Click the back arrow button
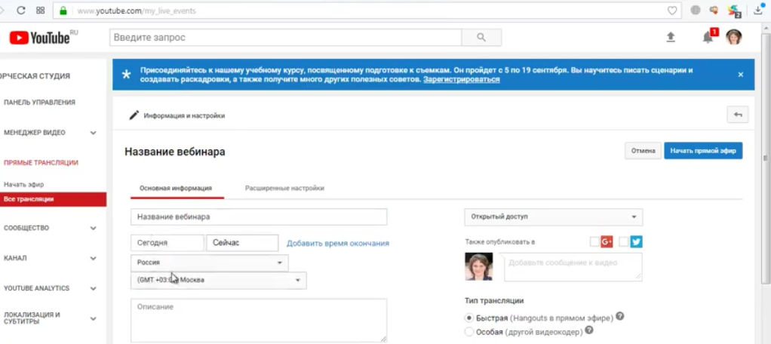The image size is (771, 344). [x=737, y=115]
